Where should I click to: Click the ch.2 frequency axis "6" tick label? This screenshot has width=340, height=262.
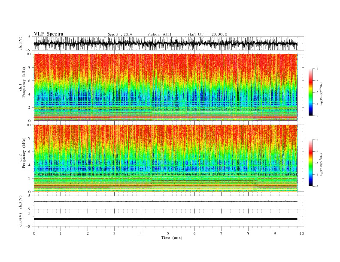(30, 152)
